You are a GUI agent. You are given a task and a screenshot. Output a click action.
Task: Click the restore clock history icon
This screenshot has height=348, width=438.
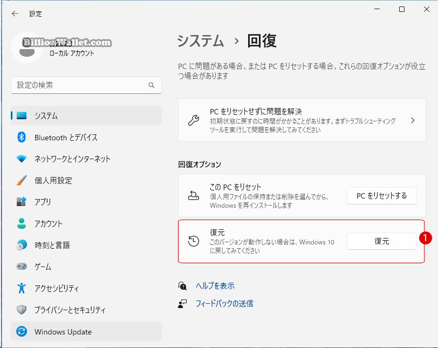pyautogui.click(x=194, y=241)
